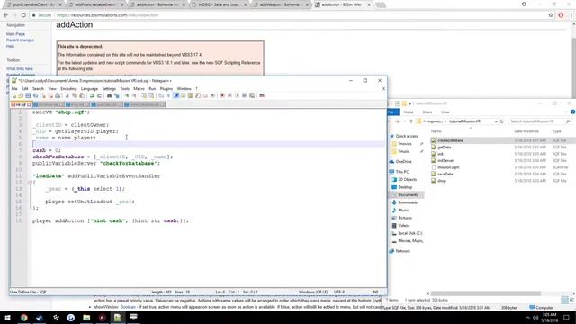Click the Save icon in Notepad++ toolbar
The width and height of the screenshot is (576, 324).
(x=28, y=95)
